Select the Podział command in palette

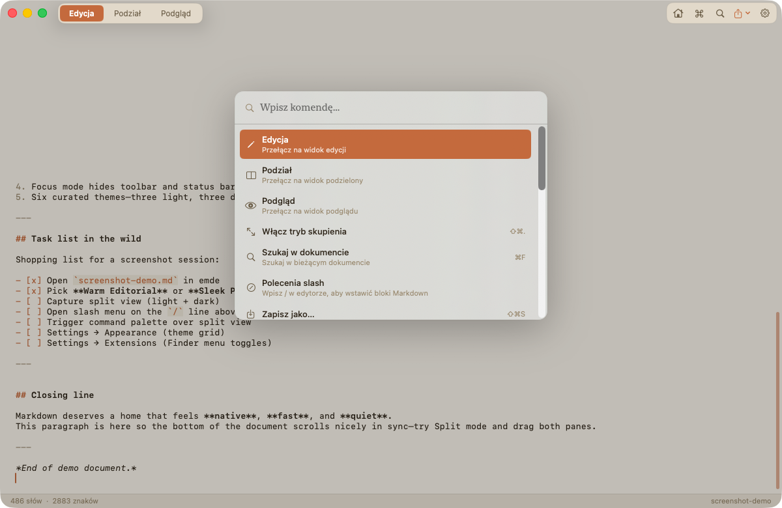coord(385,175)
